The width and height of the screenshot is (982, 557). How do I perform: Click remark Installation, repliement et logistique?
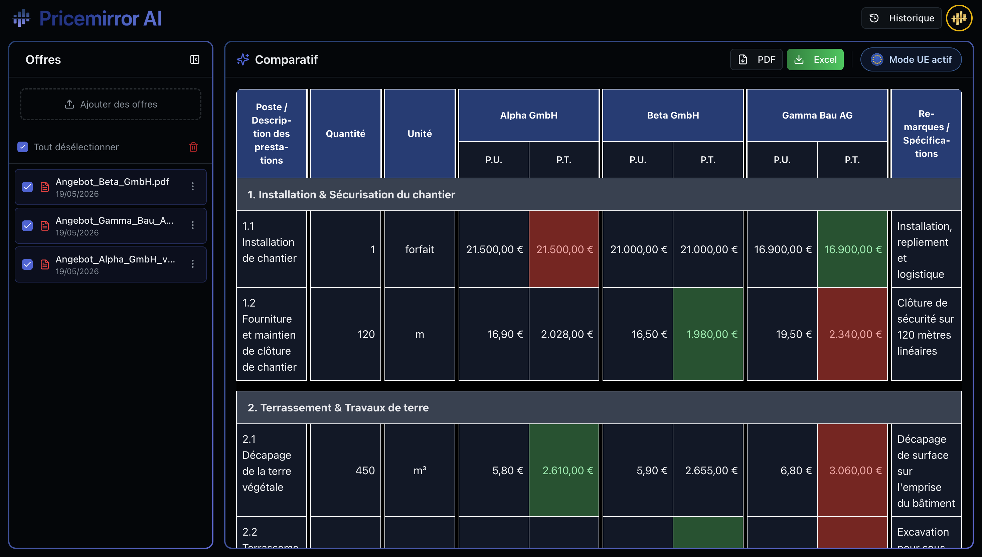point(926,249)
